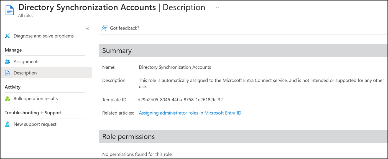Image resolution: width=388 pixels, height=159 pixels.
Task: Click Bulk operation results under Activity
Action: point(35,98)
